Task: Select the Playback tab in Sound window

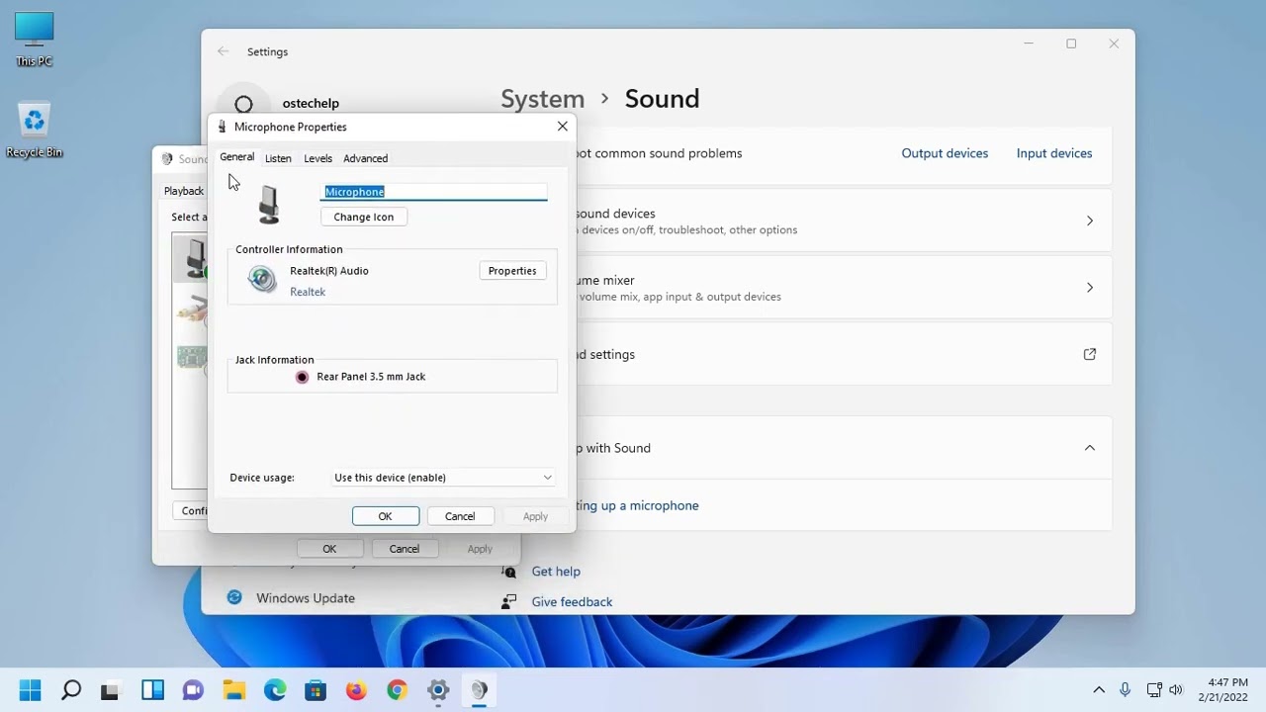Action: point(184,191)
